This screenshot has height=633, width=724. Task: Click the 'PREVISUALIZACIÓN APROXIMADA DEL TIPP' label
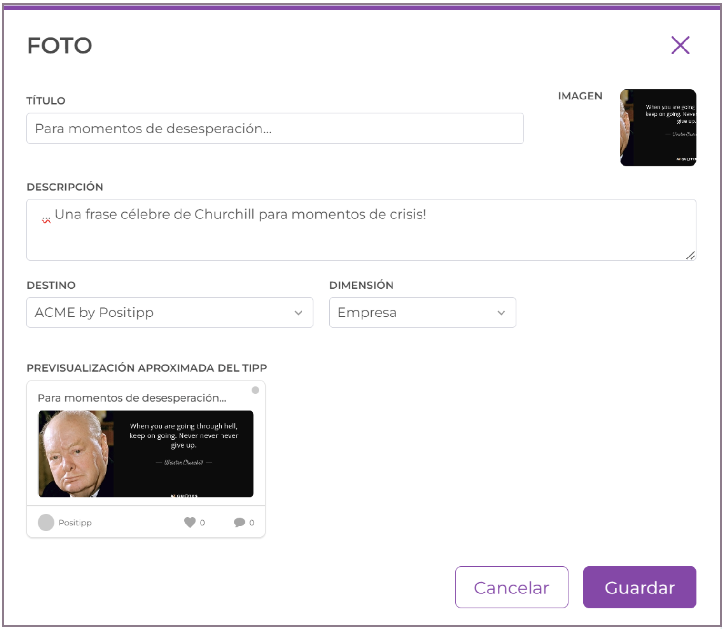pyautogui.click(x=147, y=368)
